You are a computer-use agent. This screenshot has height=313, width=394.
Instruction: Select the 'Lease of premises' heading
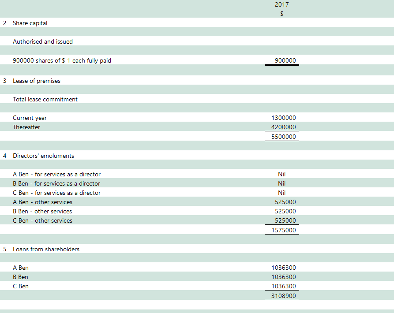pyautogui.click(x=37, y=81)
